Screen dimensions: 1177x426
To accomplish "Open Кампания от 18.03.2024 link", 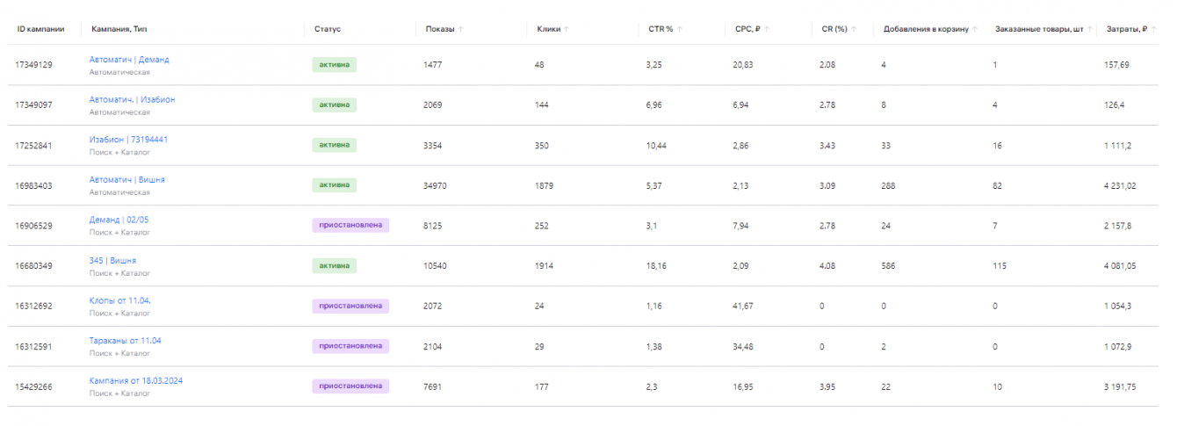I will 136,380.
